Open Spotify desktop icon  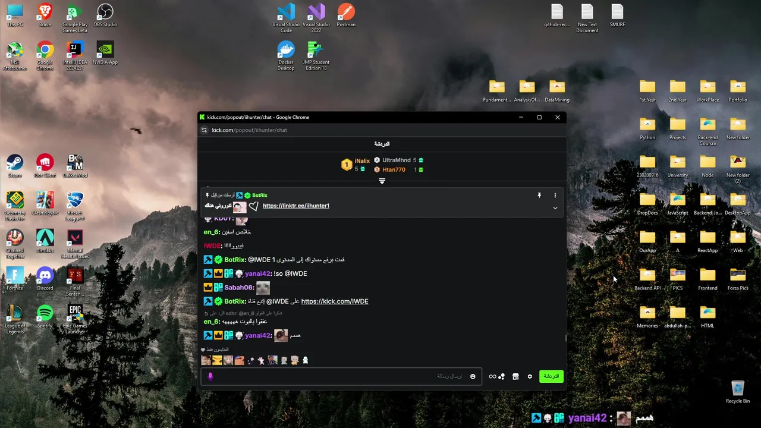click(x=45, y=316)
